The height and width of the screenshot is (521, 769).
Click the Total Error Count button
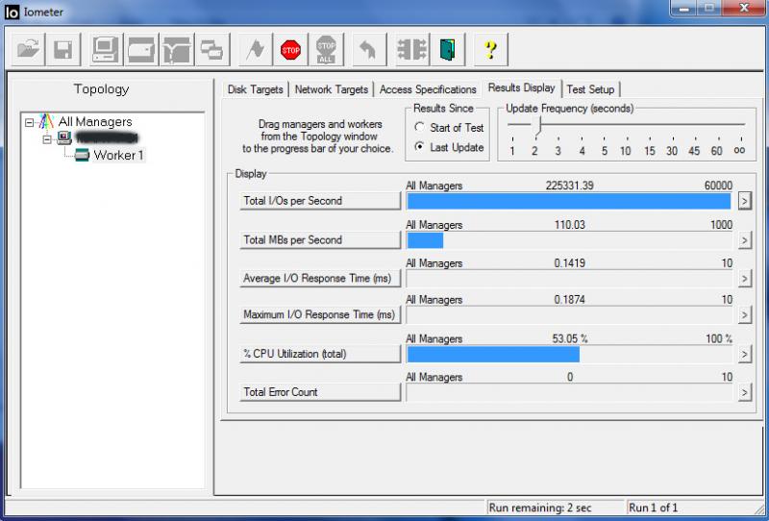click(320, 392)
